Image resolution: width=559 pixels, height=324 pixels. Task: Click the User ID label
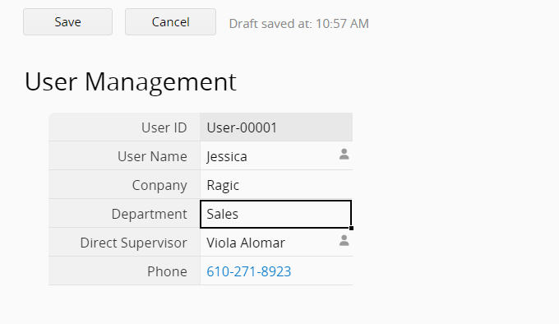click(164, 127)
